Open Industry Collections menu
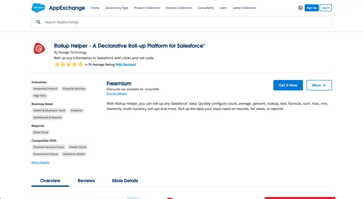The height and width of the screenshot is (199, 363). click(179, 8)
